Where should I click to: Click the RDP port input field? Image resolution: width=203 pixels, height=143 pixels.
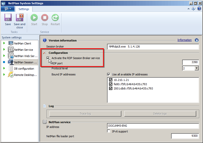click(x=190, y=62)
